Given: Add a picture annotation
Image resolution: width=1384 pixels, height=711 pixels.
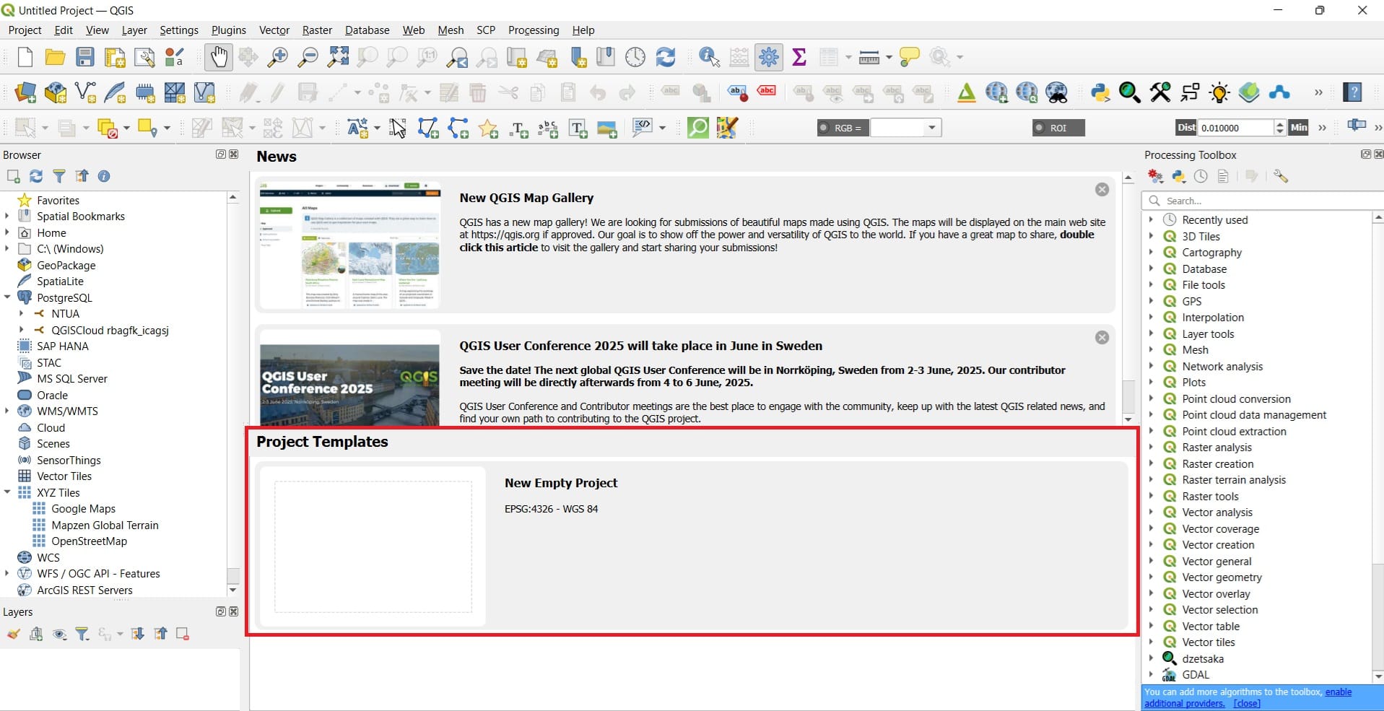Looking at the screenshot, I should 607,128.
